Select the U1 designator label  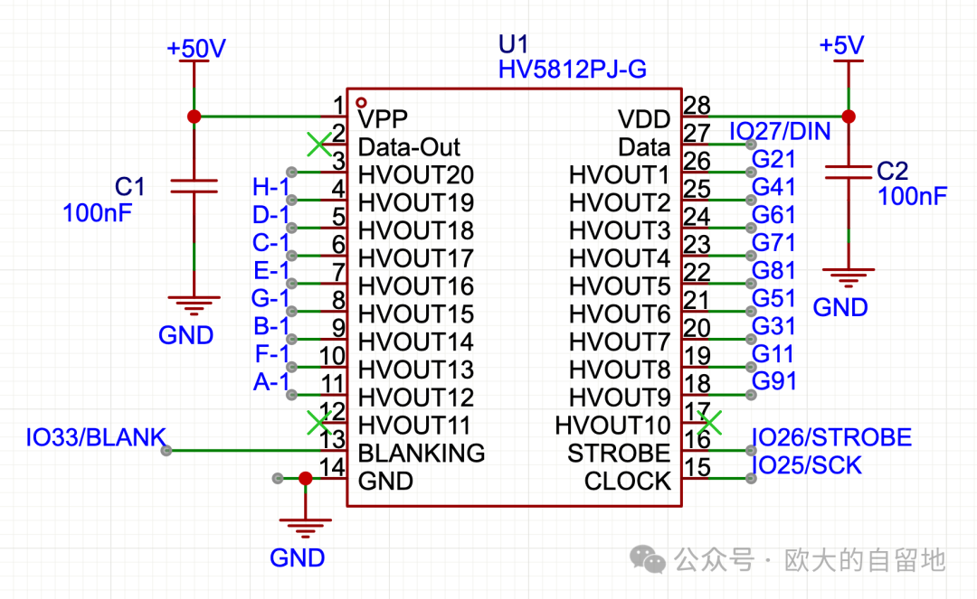pos(514,44)
